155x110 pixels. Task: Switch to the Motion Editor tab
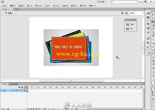(x=13, y=84)
